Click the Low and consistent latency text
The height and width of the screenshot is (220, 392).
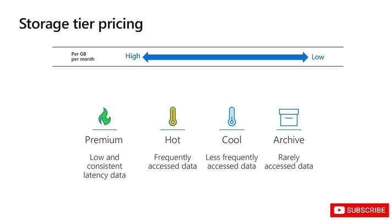pos(105,166)
